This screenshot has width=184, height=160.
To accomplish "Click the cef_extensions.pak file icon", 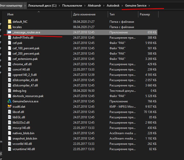I will 10,59.
